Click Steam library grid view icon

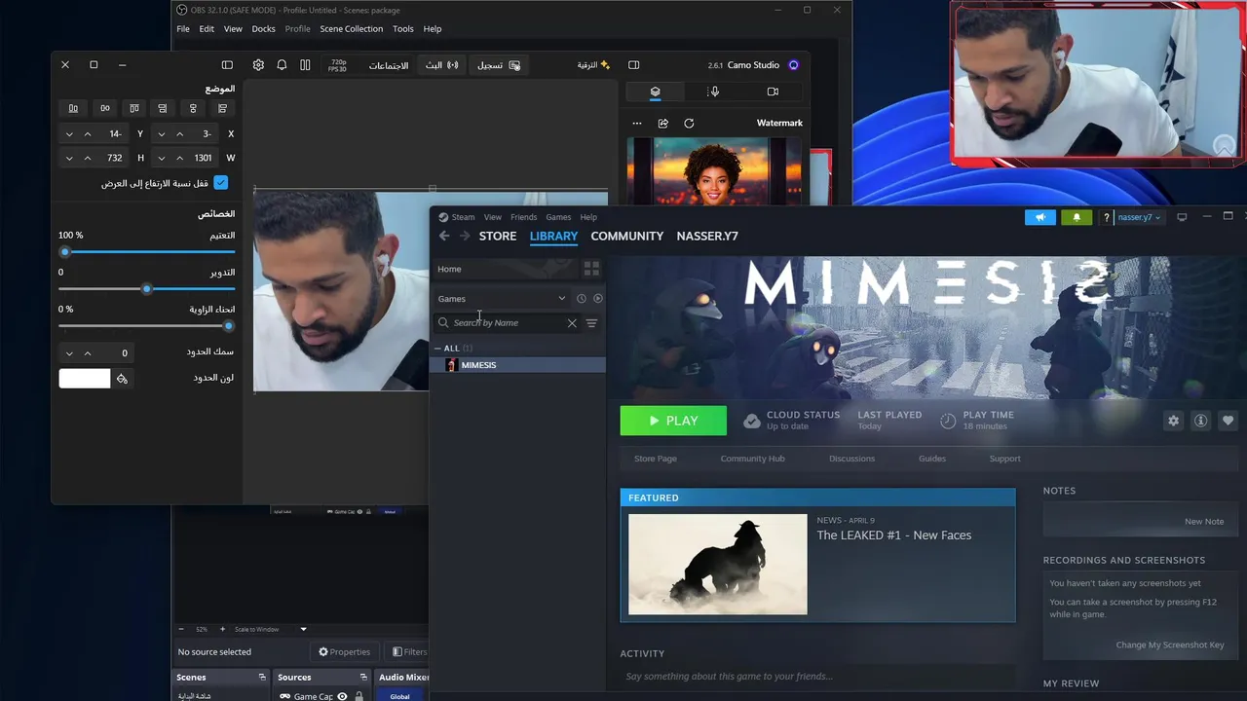591,269
